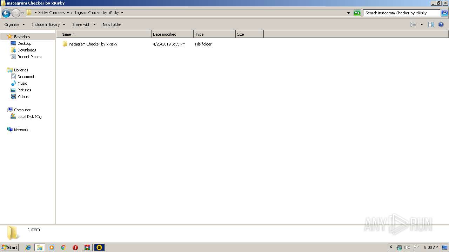Click the large folder icon in the details pane
449x252 pixels.
(x=13, y=233)
